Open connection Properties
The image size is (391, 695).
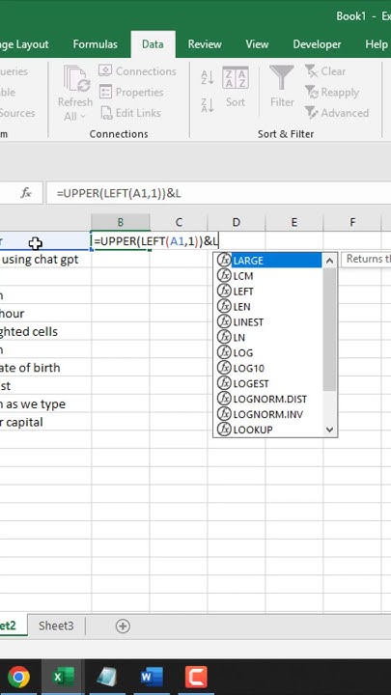click(131, 93)
